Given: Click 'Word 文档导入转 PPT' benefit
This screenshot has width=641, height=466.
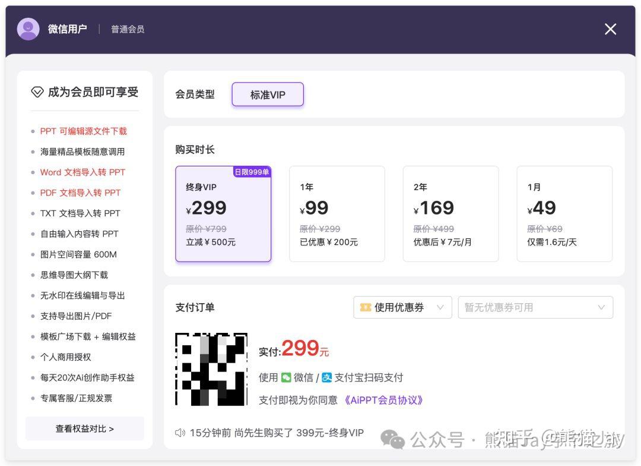Looking at the screenshot, I should pos(82,172).
